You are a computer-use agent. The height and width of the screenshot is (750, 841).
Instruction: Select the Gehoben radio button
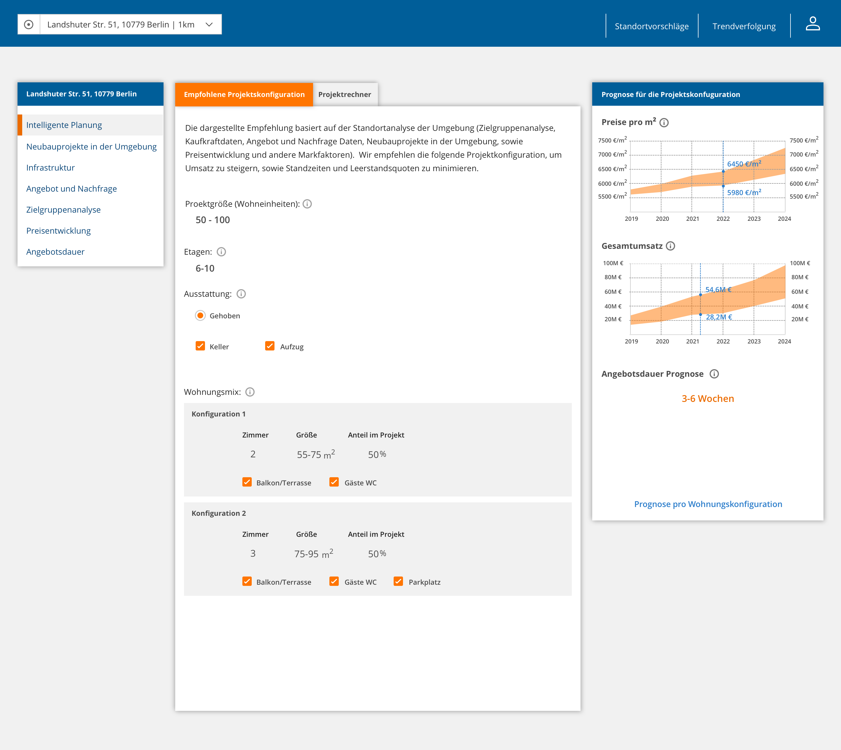click(x=200, y=316)
